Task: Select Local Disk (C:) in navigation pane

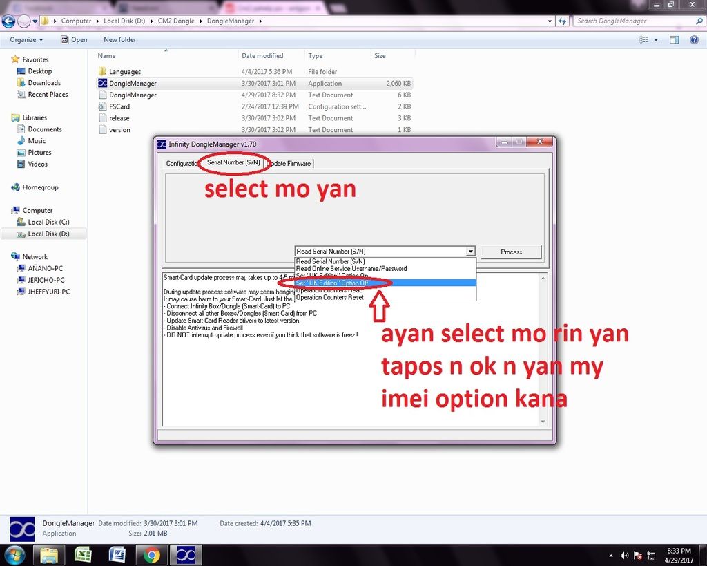Action: click(x=48, y=222)
